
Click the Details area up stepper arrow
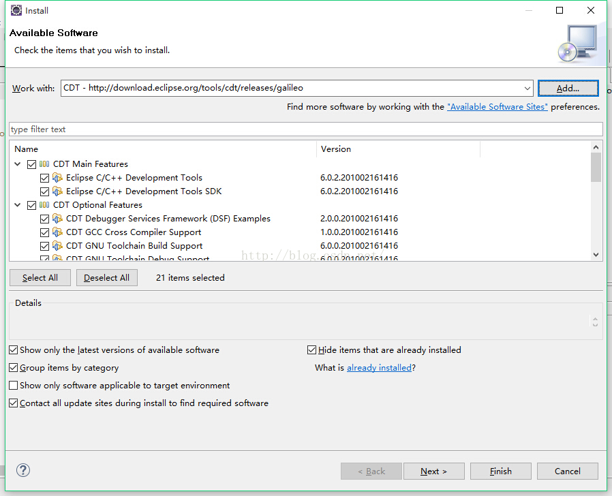point(595,320)
